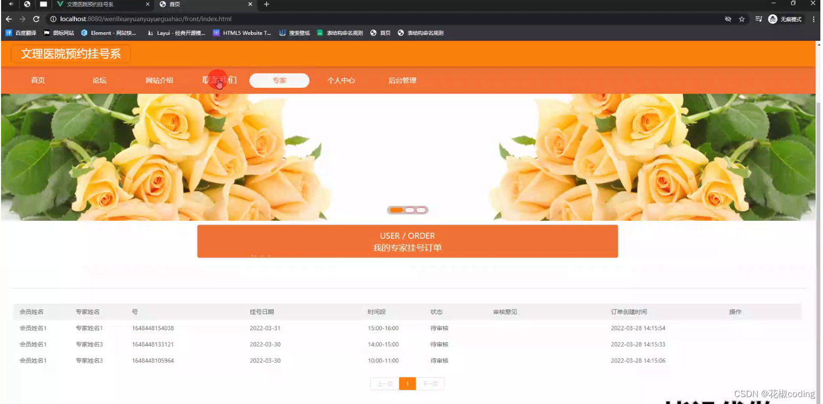Screen dimensions: 823x404
Task: Click the 下一页 pagination button
Action: tap(430, 383)
